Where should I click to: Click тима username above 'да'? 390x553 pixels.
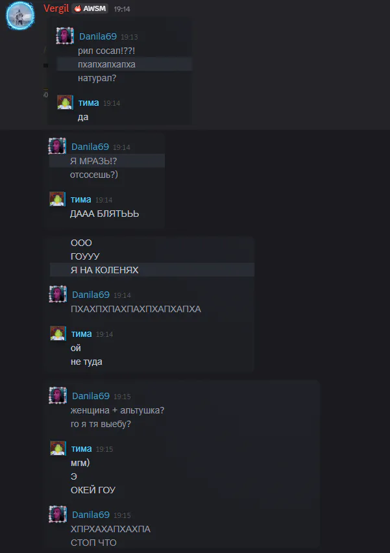click(x=88, y=103)
